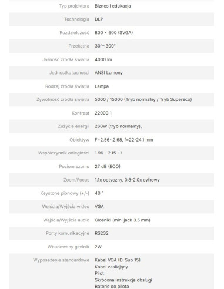Click the '27 dB (ECO)' noise value
The image size is (224, 289).
coord(108,166)
